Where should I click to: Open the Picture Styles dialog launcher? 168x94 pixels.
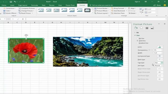point(109,16)
